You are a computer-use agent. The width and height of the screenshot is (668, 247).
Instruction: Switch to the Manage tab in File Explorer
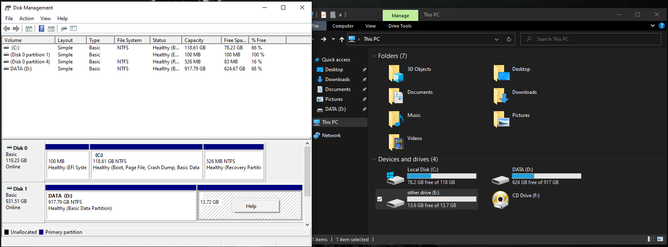click(400, 16)
